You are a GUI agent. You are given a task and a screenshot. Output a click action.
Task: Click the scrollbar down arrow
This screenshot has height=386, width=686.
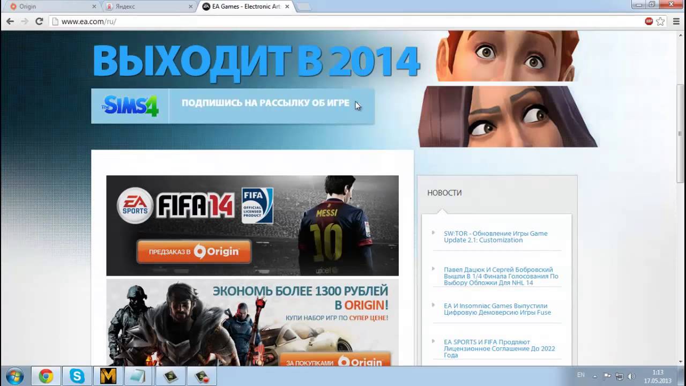pos(681,362)
